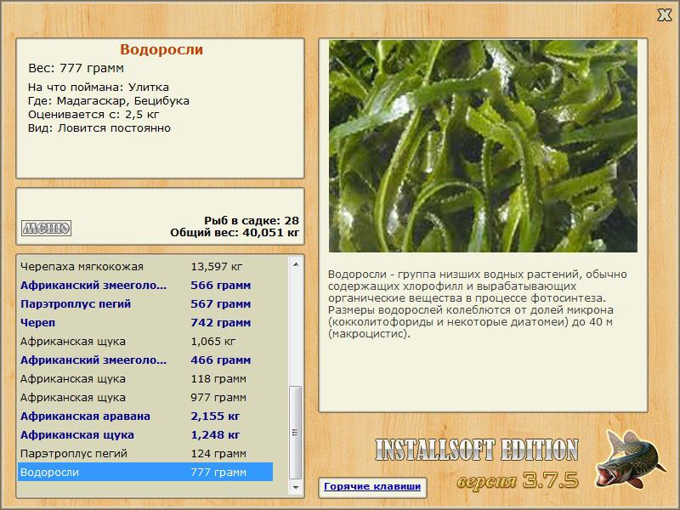Click the pike fish logo icon

(630, 459)
